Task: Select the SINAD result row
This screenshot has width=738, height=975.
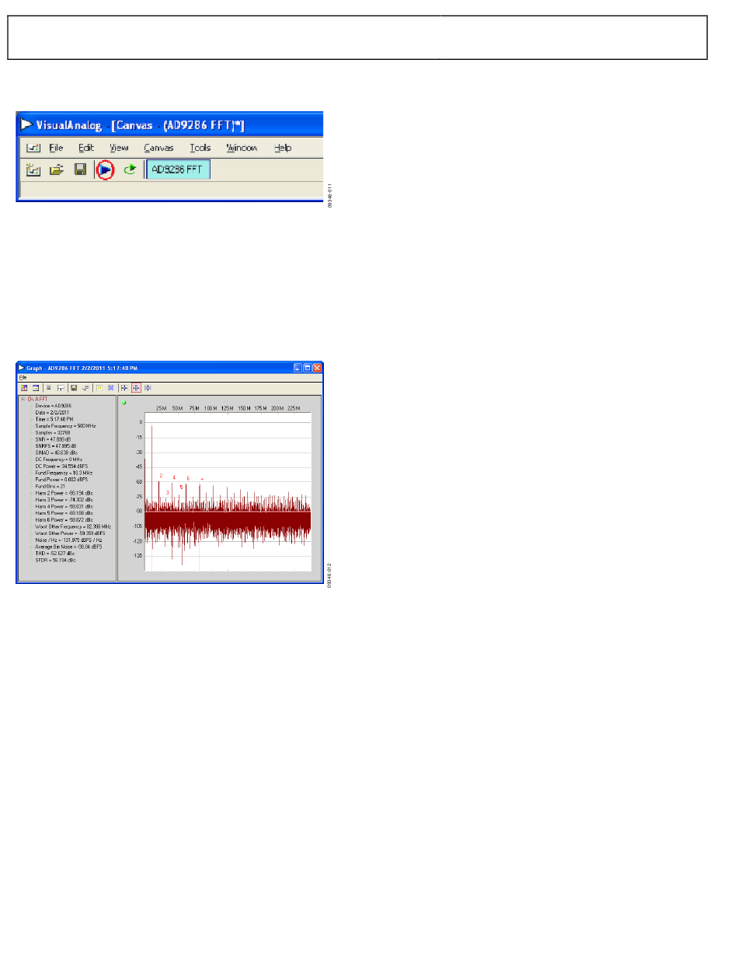Action: pyautogui.click(x=56, y=453)
